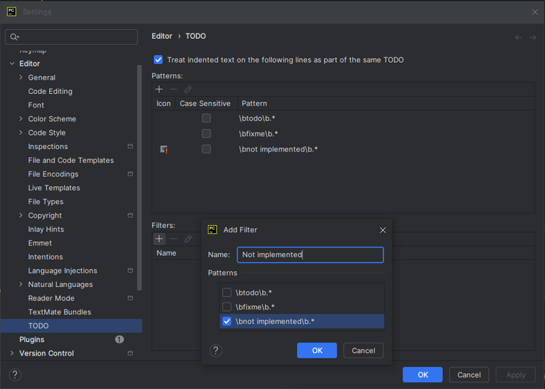Open Inlay Hints settings
This screenshot has height=389, width=545.
click(46, 229)
